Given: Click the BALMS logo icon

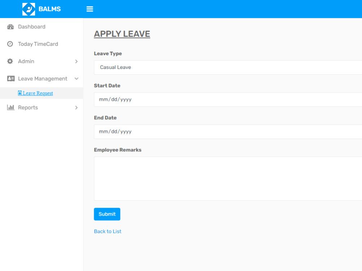Looking at the screenshot, I should pyautogui.click(x=29, y=9).
